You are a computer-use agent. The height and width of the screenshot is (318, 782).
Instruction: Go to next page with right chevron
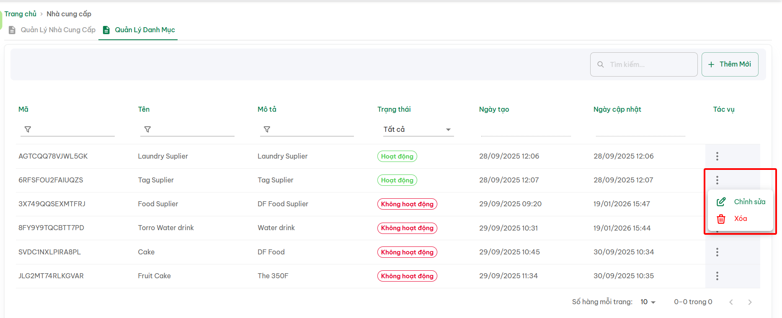750,302
